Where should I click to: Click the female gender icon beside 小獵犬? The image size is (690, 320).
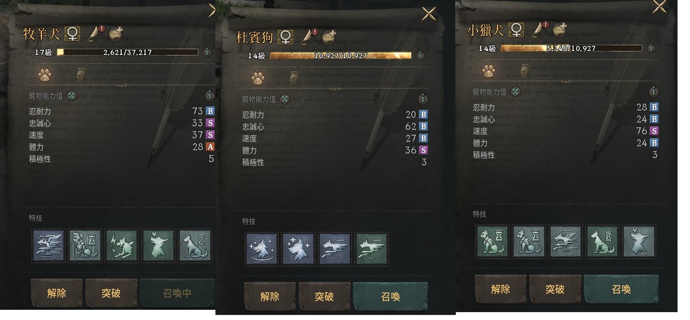516,30
